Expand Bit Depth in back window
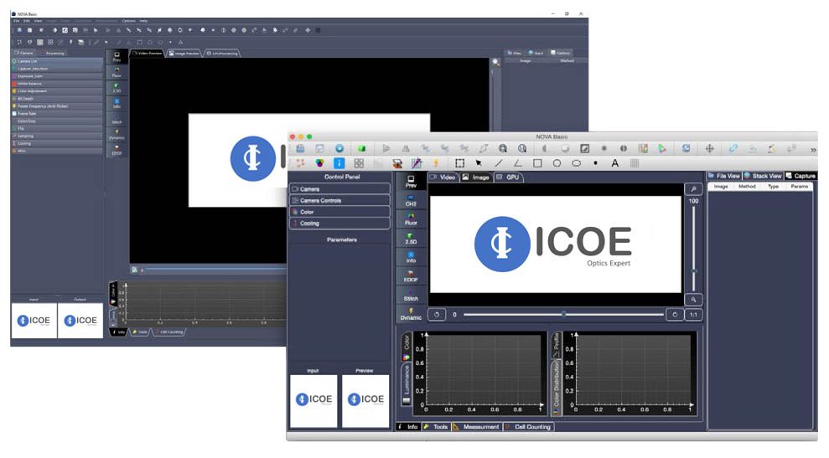829x458 pixels. click(57, 98)
